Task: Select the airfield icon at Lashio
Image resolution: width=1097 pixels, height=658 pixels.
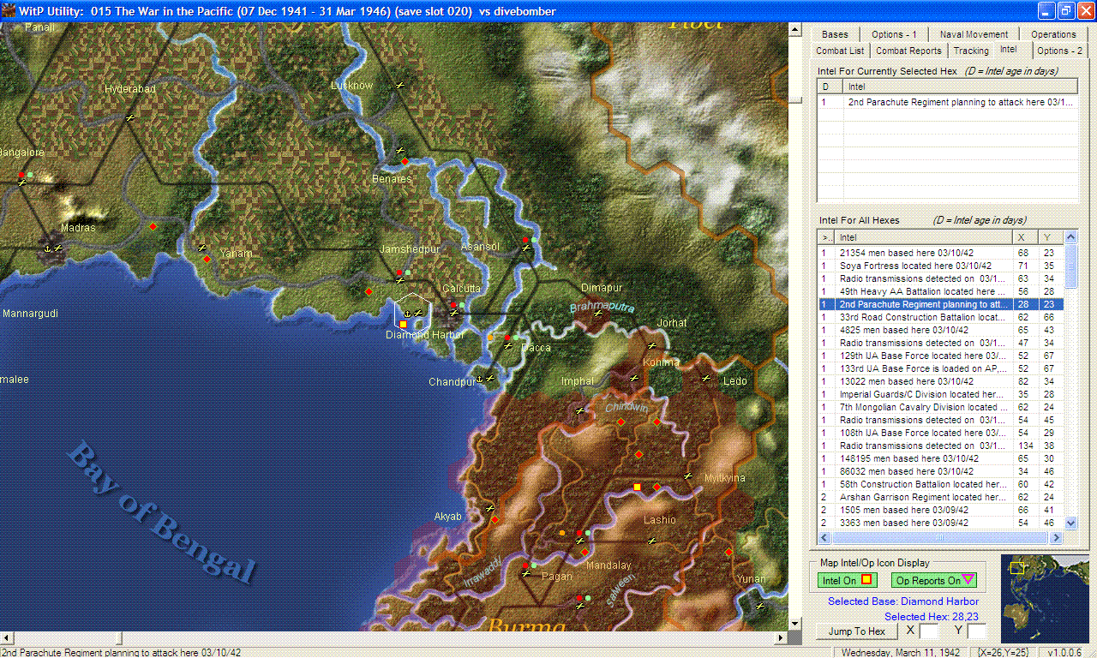Action: tap(652, 541)
